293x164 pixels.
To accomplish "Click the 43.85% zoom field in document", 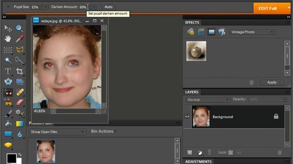I will point(39,111).
